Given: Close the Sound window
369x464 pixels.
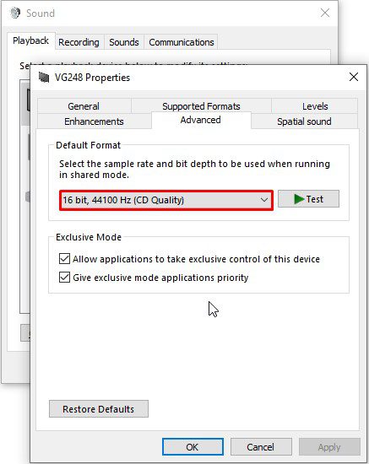Looking at the screenshot, I should pos(325,13).
